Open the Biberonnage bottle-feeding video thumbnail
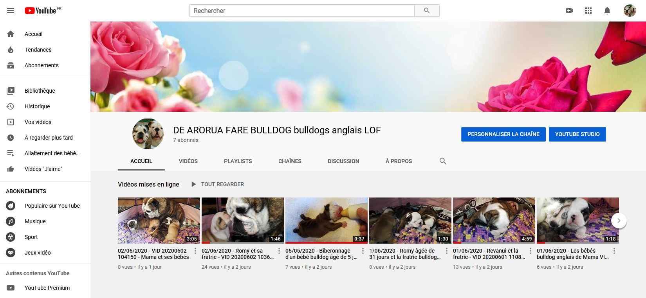Screen dimensions: 646x298 point(327,221)
